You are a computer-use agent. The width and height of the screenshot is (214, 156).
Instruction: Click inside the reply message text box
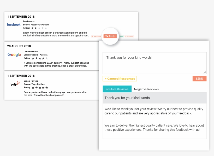click(154, 62)
